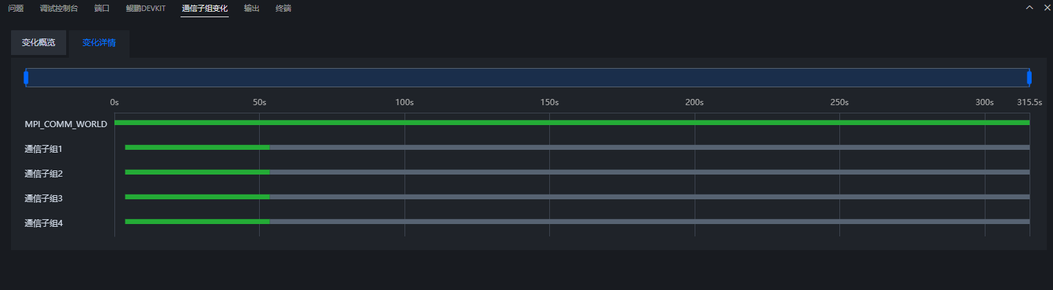This screenshot has height=290, width=1053.
Task: Click the middle of the time range bar
Action: click(x=528, y=78)
